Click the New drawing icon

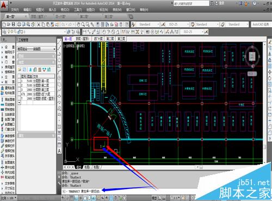[x=4, y=24]
